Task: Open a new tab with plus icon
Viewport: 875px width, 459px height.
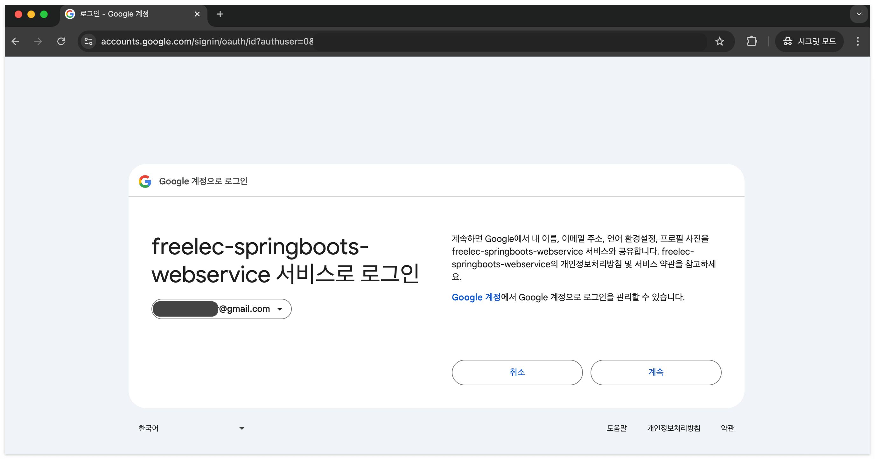Action: (220, 14)
